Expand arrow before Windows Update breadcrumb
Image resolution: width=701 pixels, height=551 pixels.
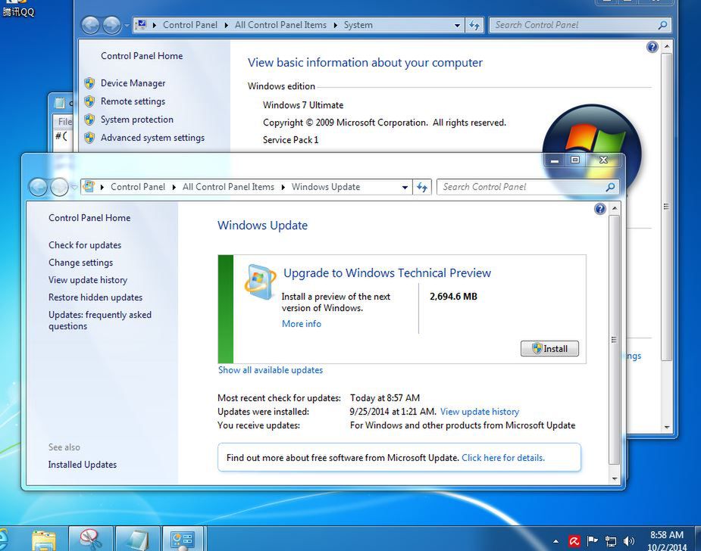(x=283, y=187)
